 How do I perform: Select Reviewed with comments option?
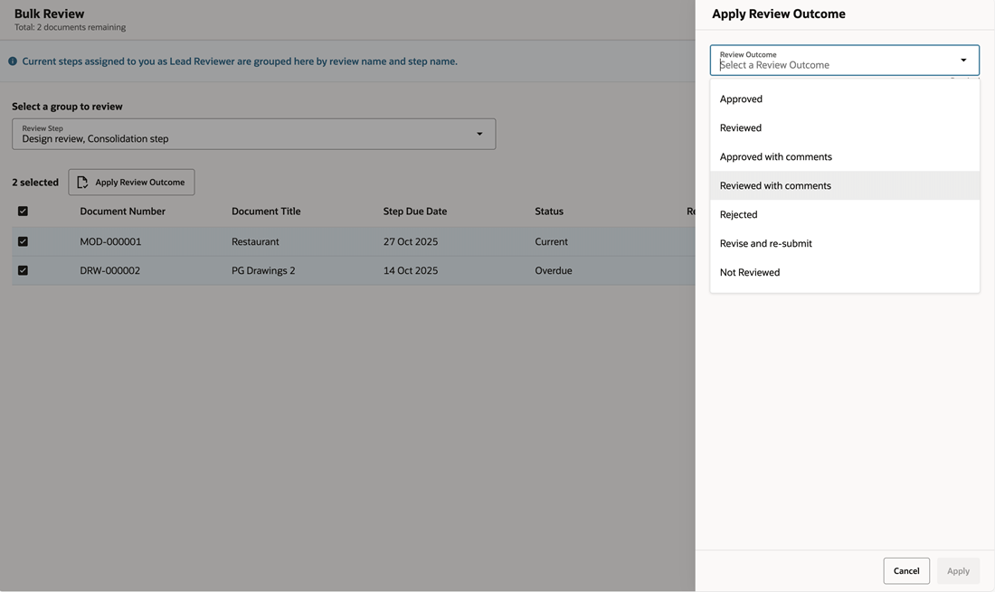(775, 186)
